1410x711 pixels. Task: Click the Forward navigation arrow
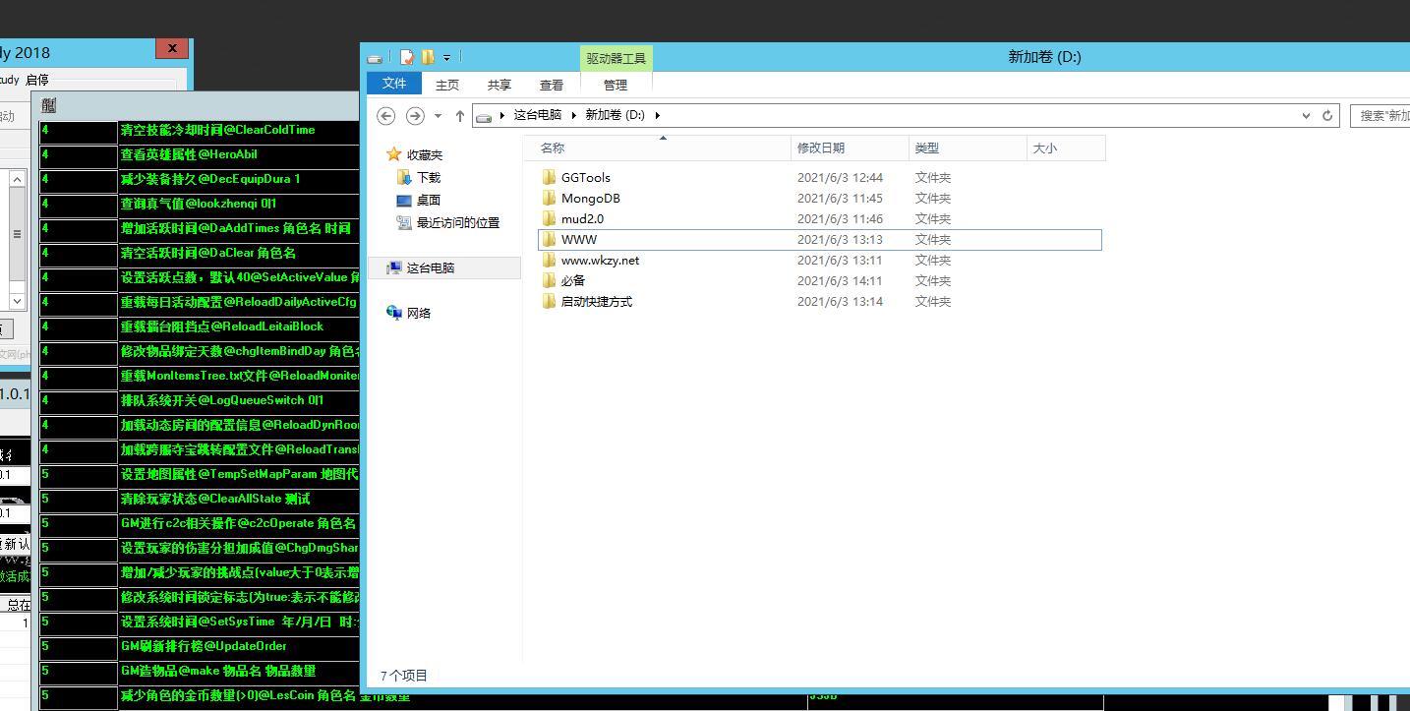415,116
